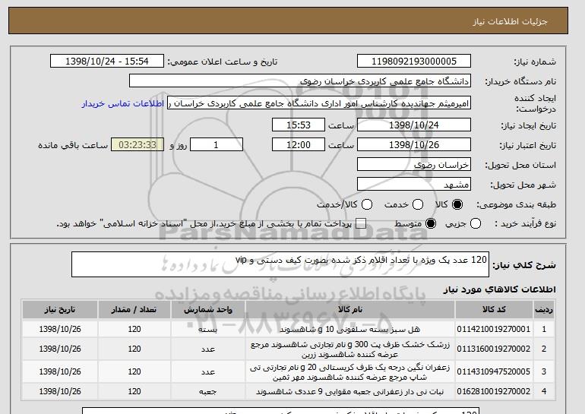Viewport: 585px width, 414px height.
Task: Click the creation time field 15:53
Action: point(299,125)
